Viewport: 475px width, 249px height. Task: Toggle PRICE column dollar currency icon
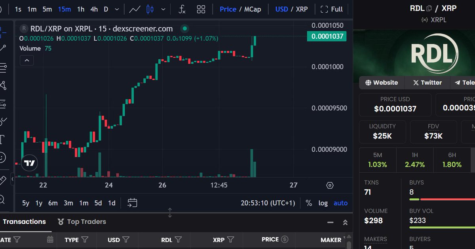point(285,240)
